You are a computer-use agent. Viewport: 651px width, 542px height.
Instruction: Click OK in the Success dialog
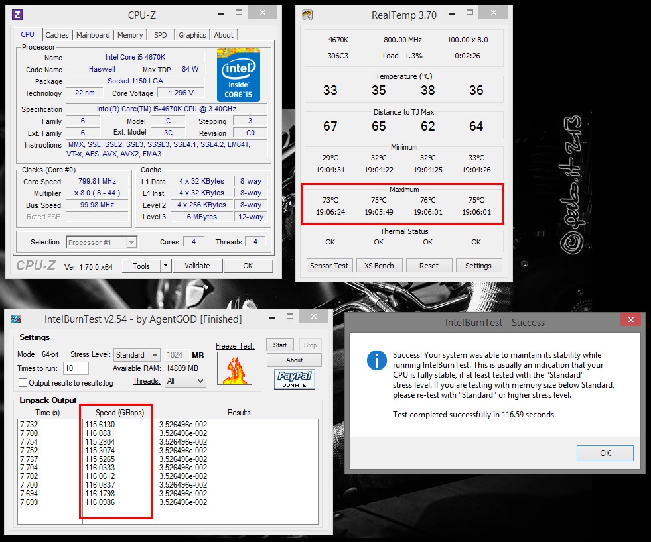(x=605, y=453)
